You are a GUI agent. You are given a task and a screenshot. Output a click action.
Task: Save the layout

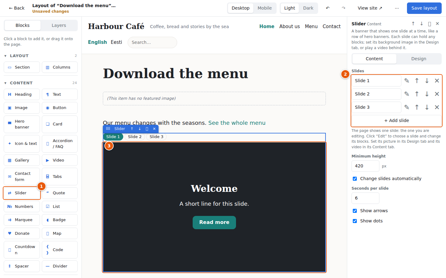coord(424,8)
